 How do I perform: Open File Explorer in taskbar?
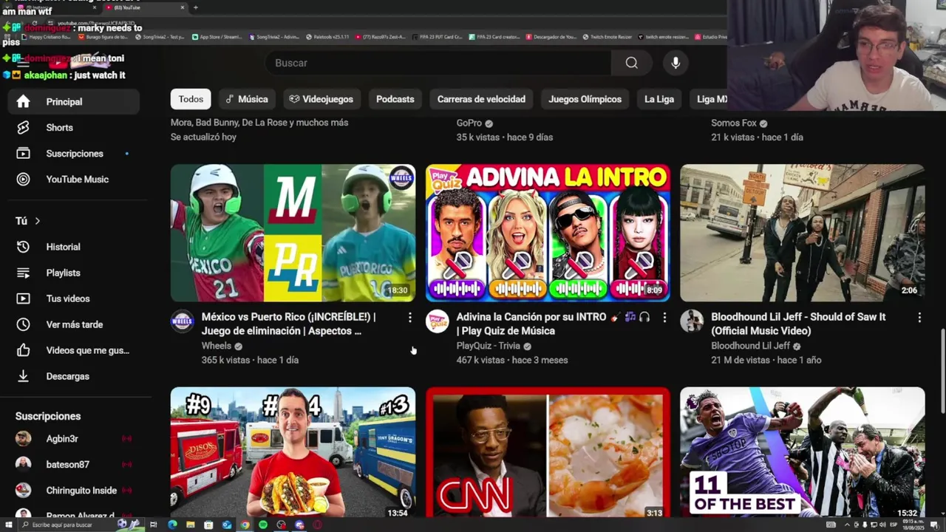[191, 525]
